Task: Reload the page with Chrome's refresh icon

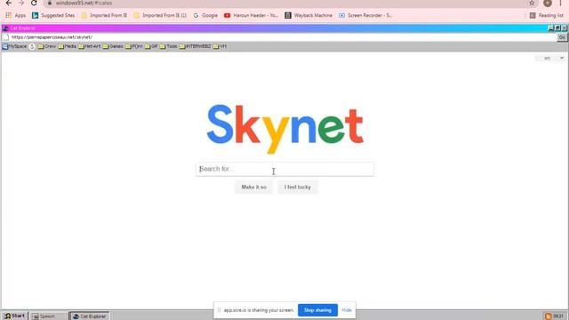Action: pos(34,3)
